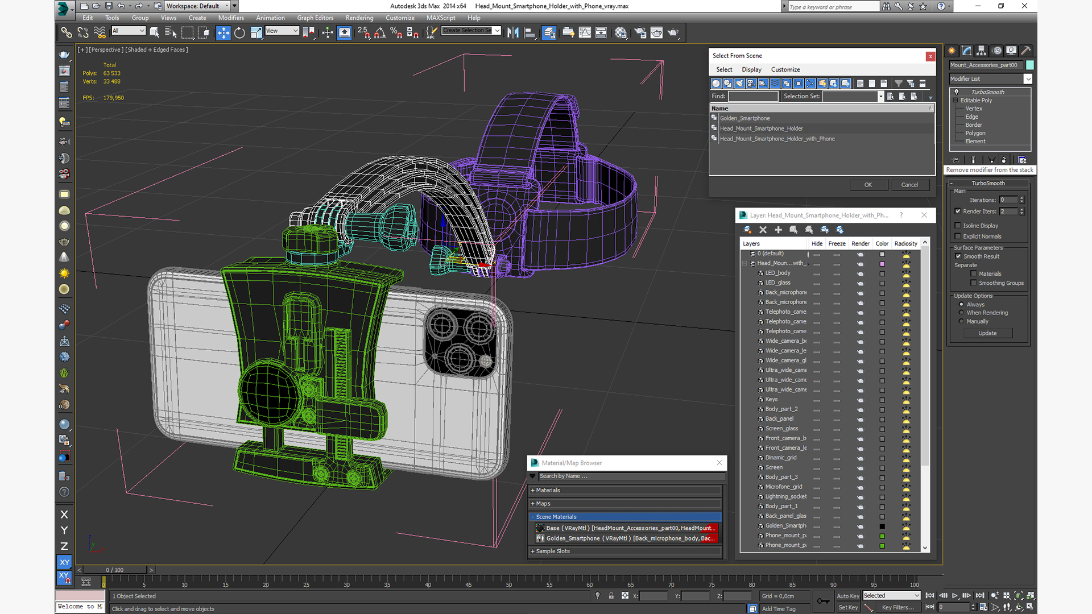Click the Auto Key button
Viewport: 1092px width, 614px height.
click(847, 596)
